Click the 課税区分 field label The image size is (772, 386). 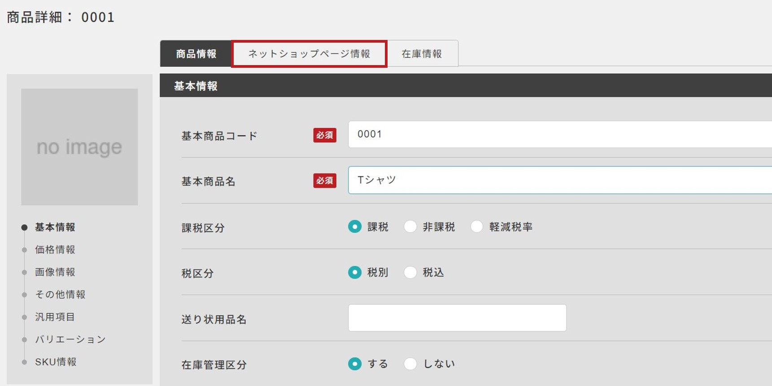(203, 228)
